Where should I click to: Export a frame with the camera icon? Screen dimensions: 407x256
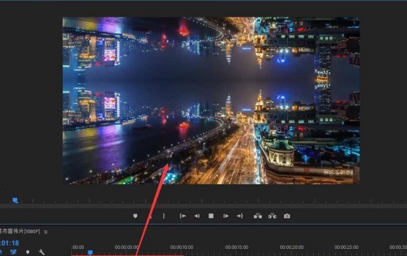(287, 216)
